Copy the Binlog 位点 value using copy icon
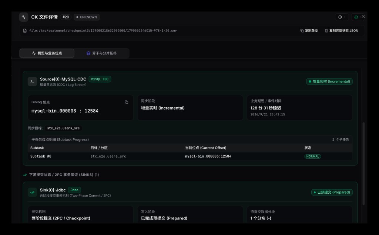The width and height of the screenshot is (379, 235). point(127,102)
